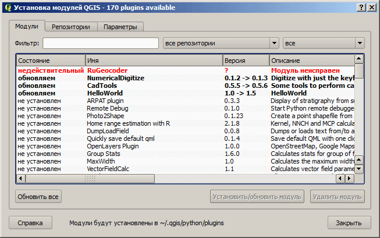Click the horizontal scrollbar left arrow
Image resolution: width=380 pixels, height=238 pixels.
coord(21,179)
